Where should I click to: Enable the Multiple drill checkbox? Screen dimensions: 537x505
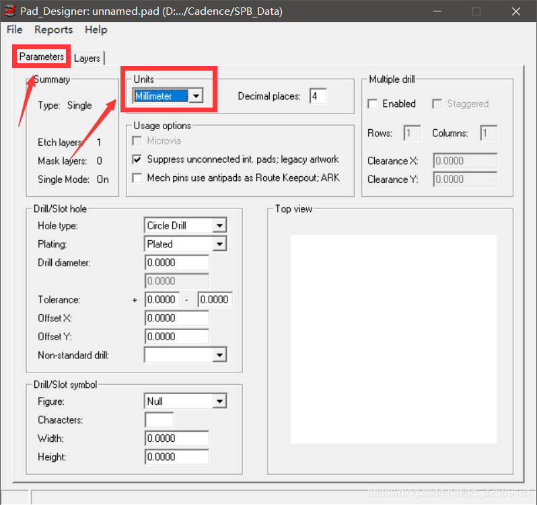pos(373,104)
